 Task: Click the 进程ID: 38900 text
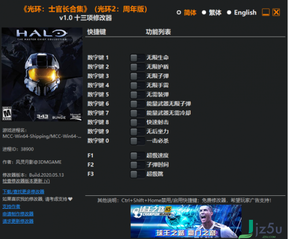[x=18, y=149]
